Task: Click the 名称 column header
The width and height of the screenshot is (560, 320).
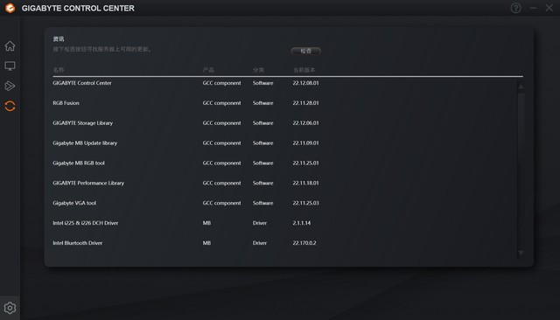Action: pyautogui.click(x=59, y=70)
